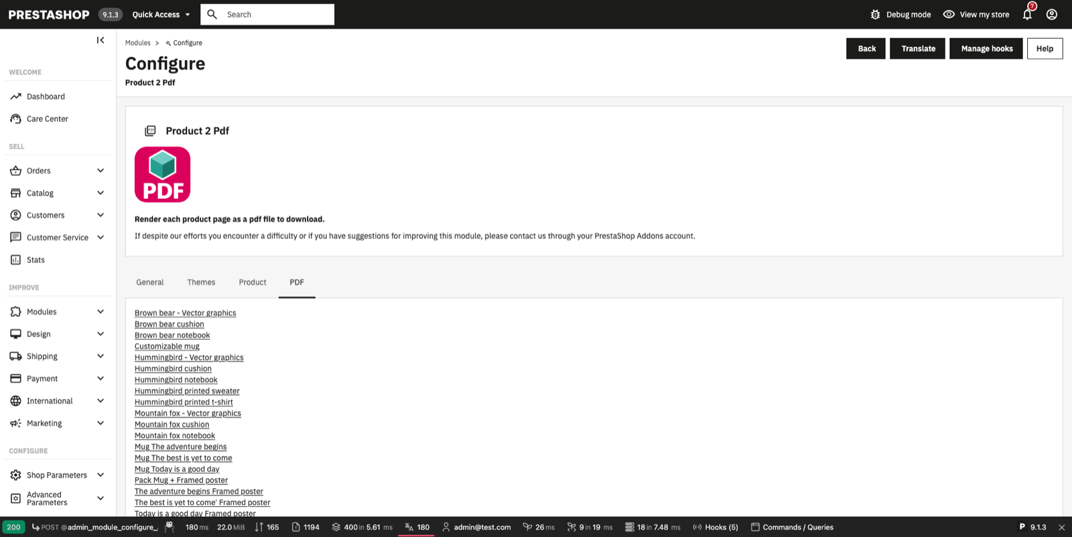
Task: Click the Marketing megaphone icon
Action: pyautogui.click(x=15, y=423)
